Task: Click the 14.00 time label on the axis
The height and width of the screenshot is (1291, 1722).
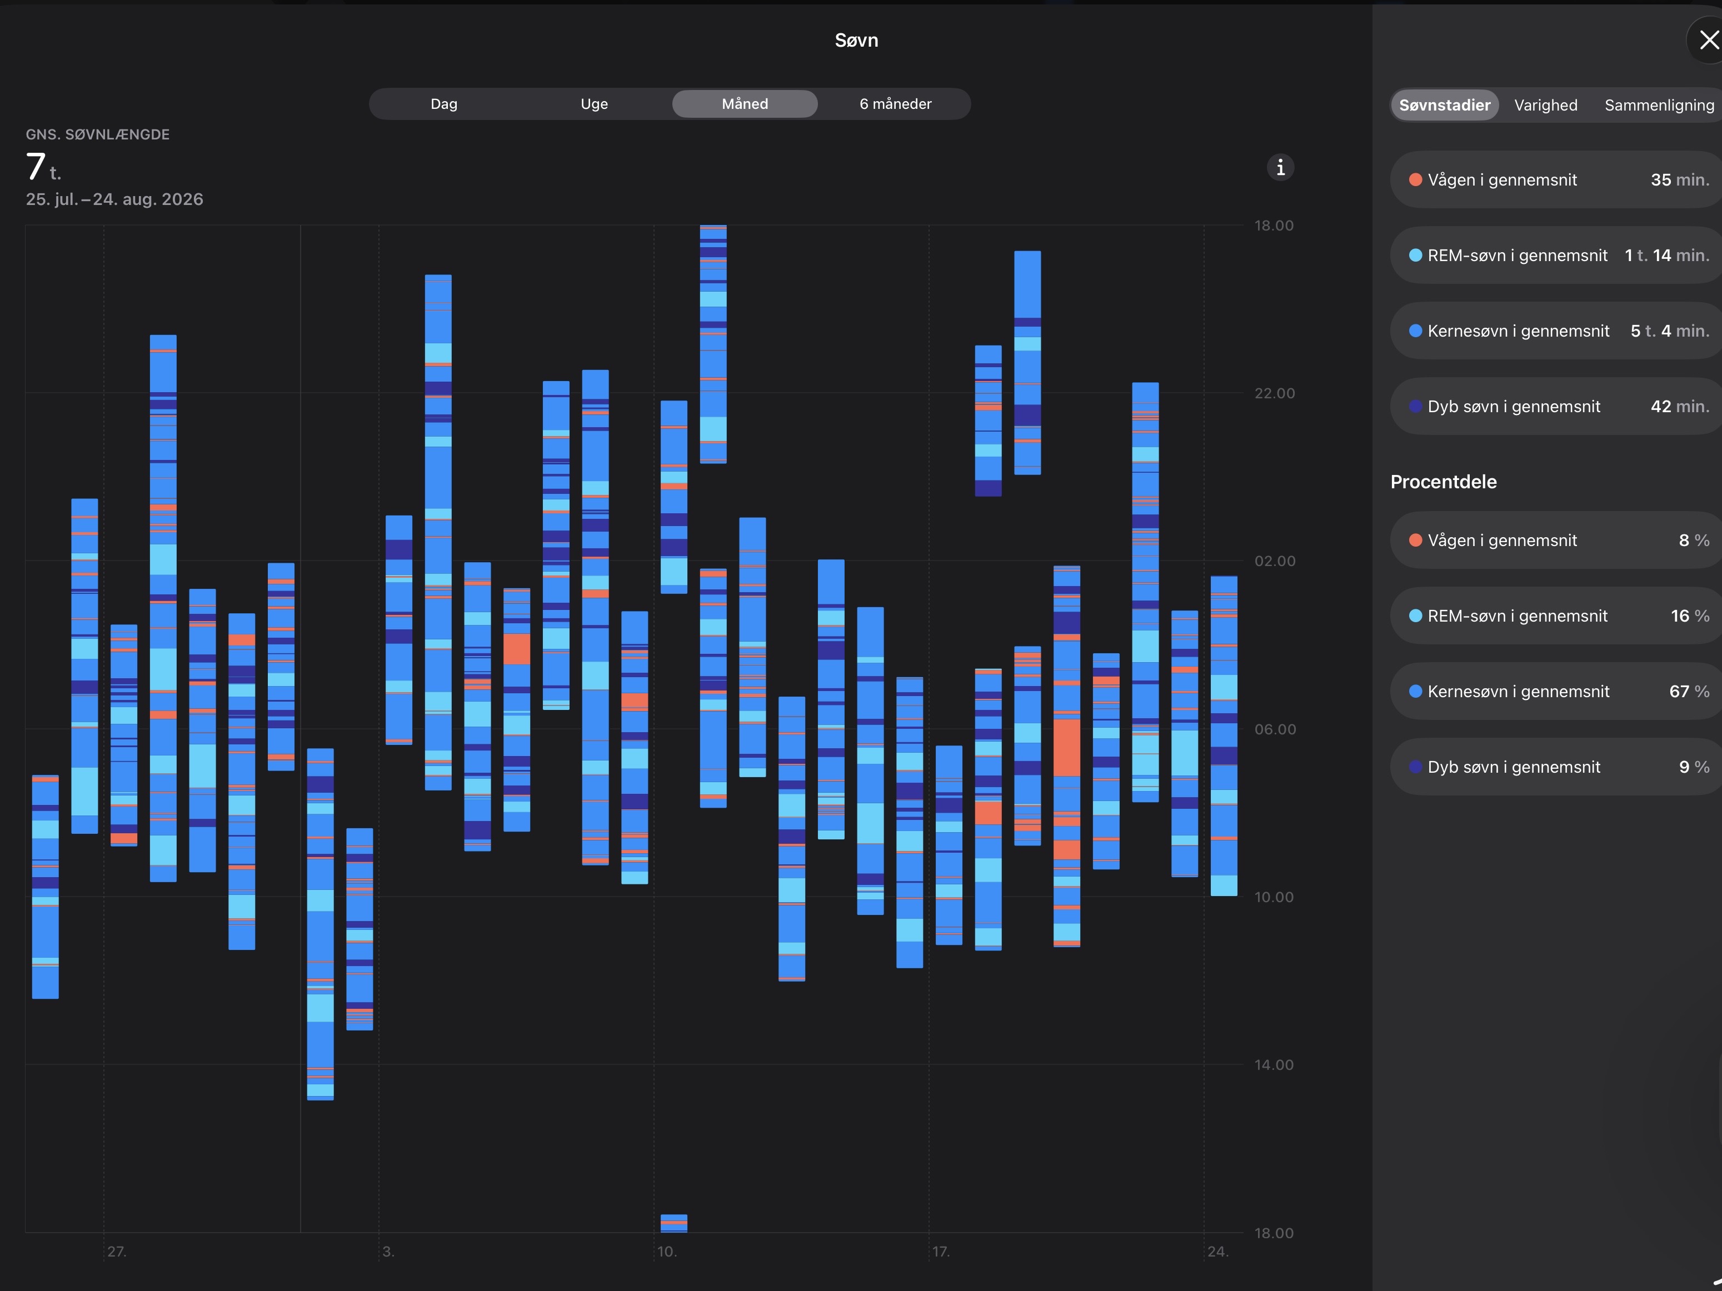Action: pos(1274,1064)
